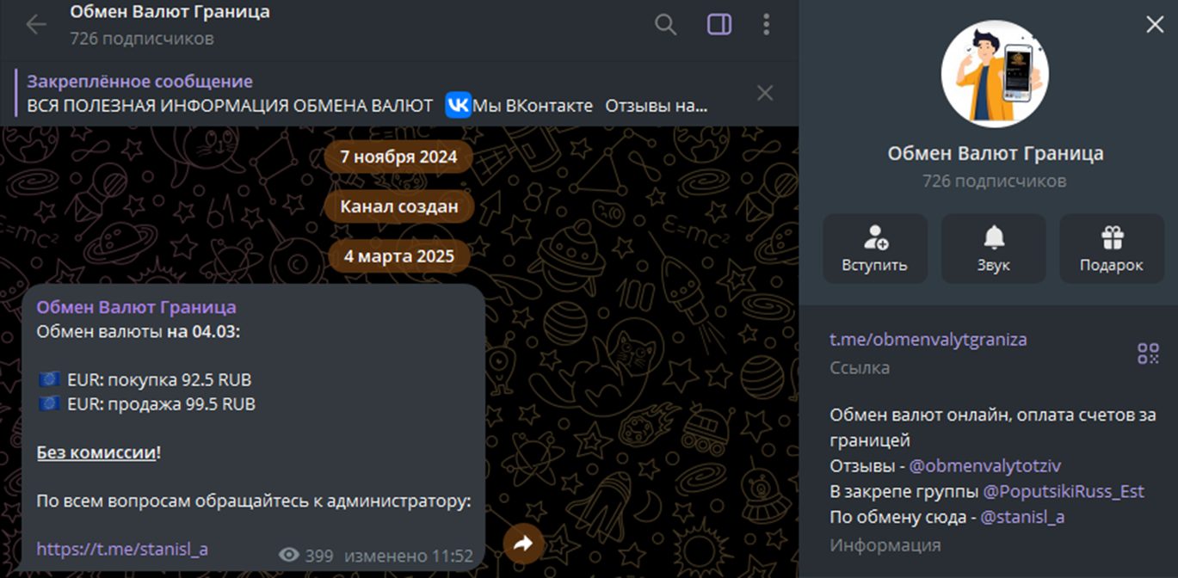1178x578 pixels.
Task: Click the EUR: продажа 99.5 RUB line
Action: [146, 404]
